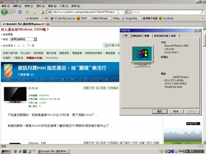Open the AccuRadio bookmark
This screenshot has height=154, width=206.
tap(166, 18)
